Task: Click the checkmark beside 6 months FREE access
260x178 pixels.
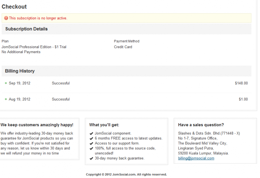Action: tap(91, 138)
